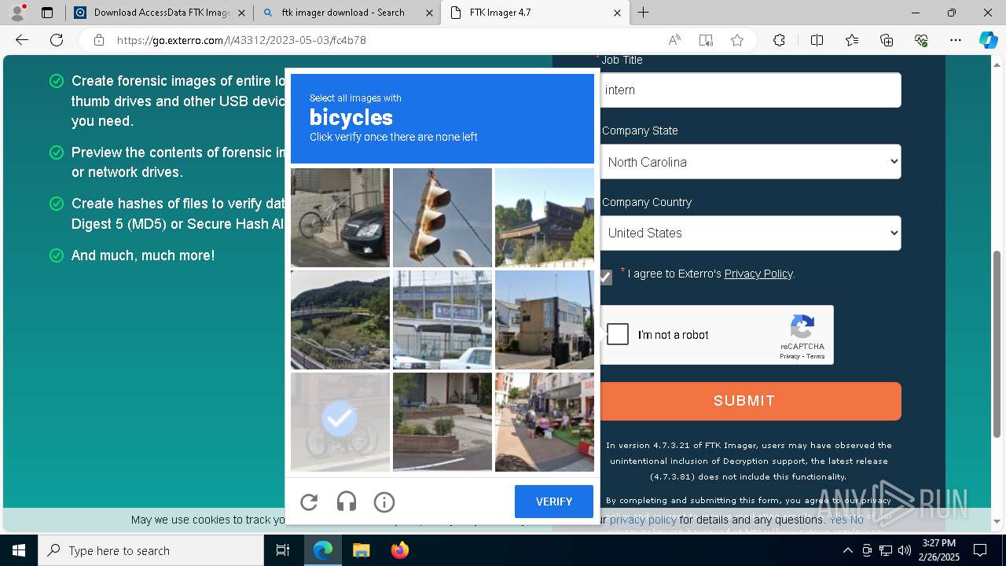Select the traffic light image tile

[x=442, y=218]
